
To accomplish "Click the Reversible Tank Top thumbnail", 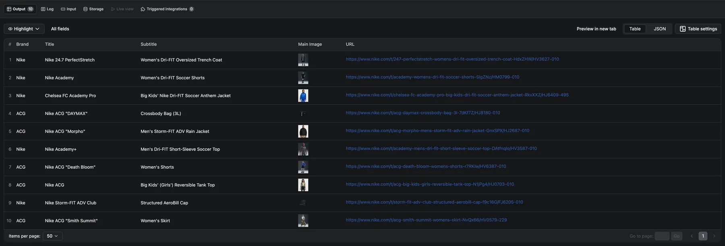I will (303, 185).
